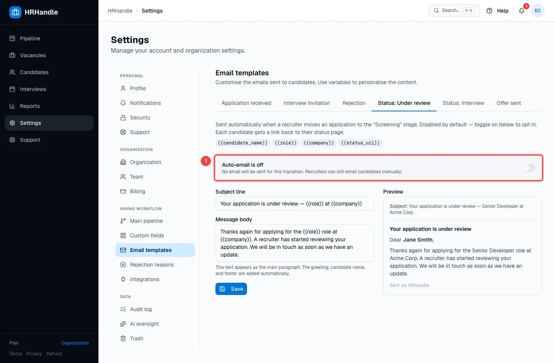
Task: Click the Audit log list icon
Action: click(123, 309)
